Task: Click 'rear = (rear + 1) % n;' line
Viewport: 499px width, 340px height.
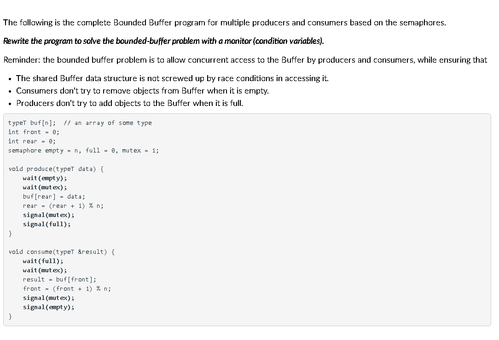Action: 63,206
